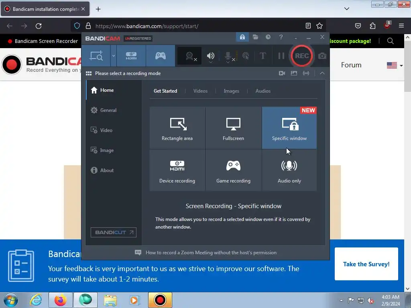Open the Home sidebar section
411x308 pixels.
[x=114, y=90]
